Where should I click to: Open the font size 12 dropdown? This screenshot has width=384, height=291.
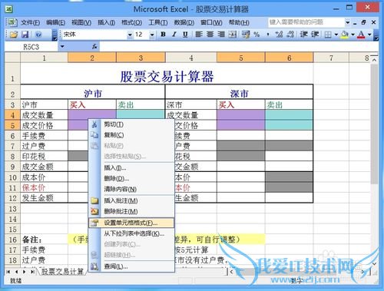pyautogui.click(x=152, y=35)
